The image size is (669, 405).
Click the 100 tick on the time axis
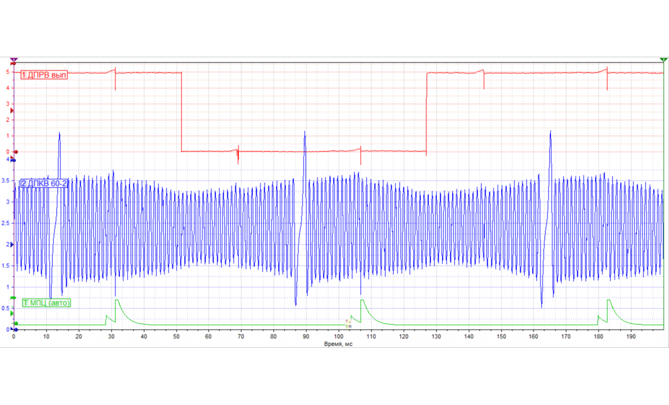coord(338,336)
